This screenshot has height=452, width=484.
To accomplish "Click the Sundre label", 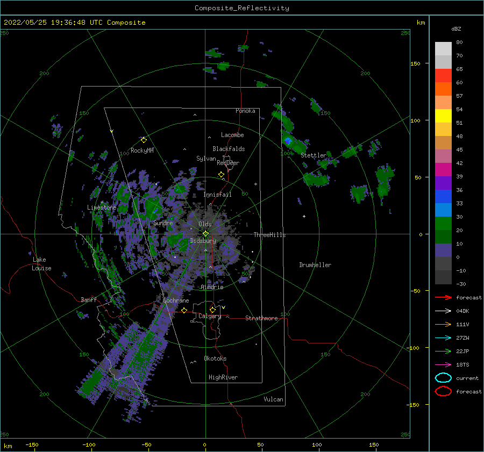I will tap(163, 223).
